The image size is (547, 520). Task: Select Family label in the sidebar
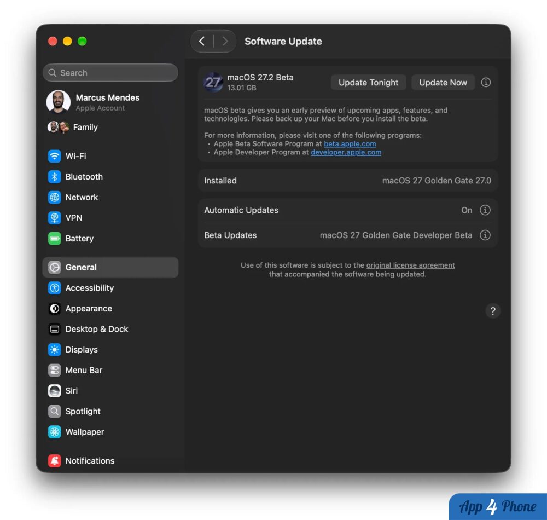point(85,128)
